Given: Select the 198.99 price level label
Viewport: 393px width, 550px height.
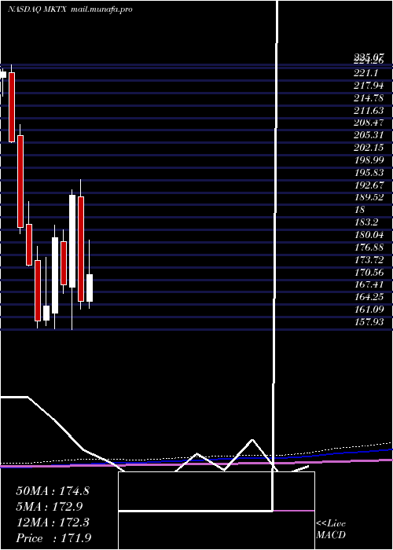Looking at the screenshot, I should (369, 160).
